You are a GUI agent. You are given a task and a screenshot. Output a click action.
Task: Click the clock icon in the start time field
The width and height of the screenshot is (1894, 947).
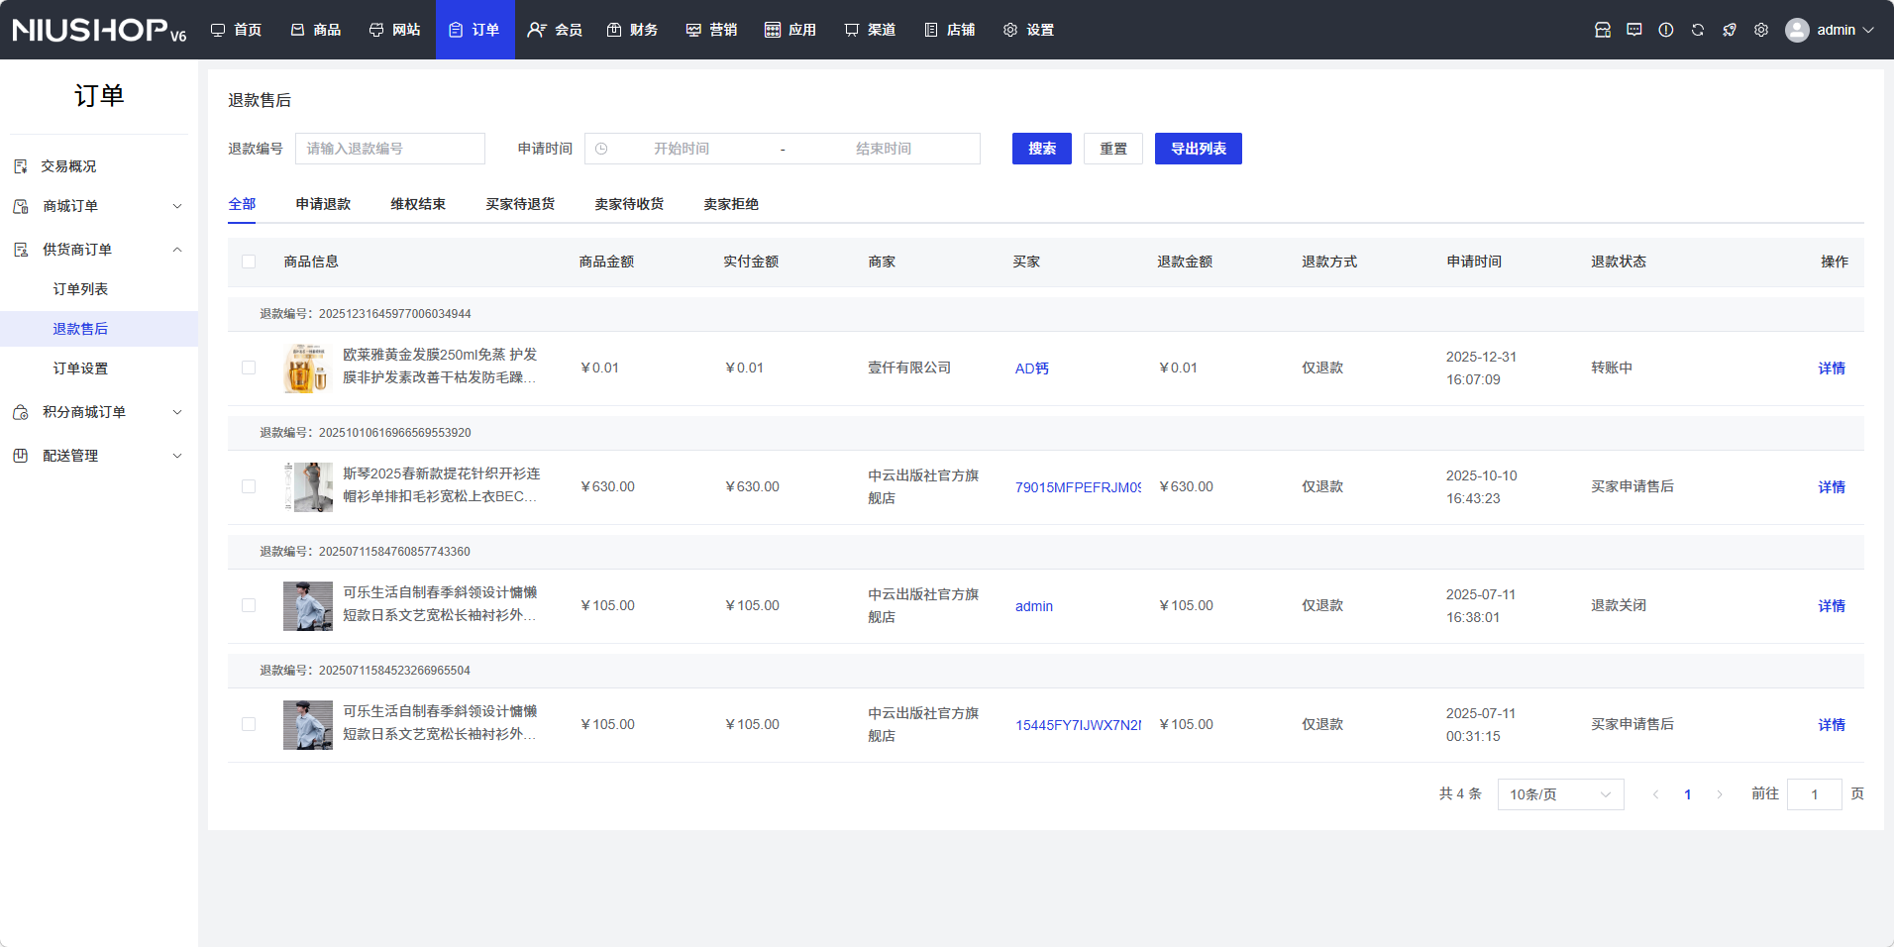coord(601,149)
